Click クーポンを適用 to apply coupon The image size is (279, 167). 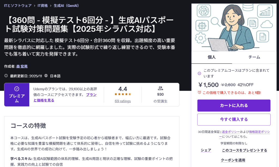click(233, 160)
